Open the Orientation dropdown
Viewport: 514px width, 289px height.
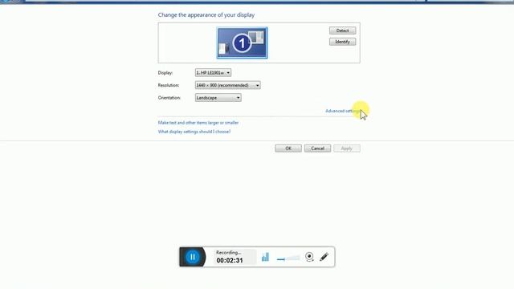pyautogui.click(x=218, y=98)
